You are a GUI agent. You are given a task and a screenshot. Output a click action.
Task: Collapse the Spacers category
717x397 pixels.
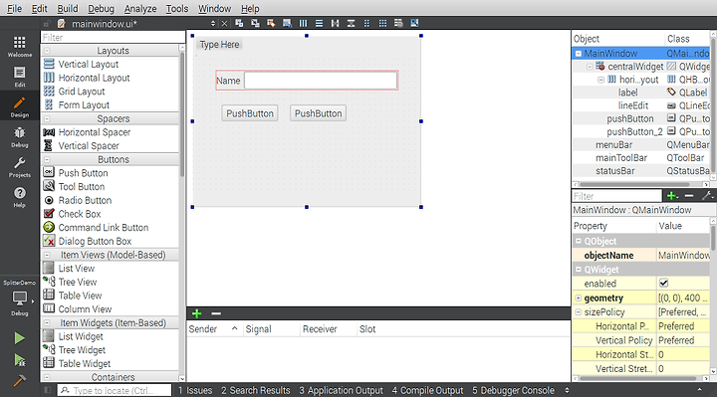coord(47,118)
